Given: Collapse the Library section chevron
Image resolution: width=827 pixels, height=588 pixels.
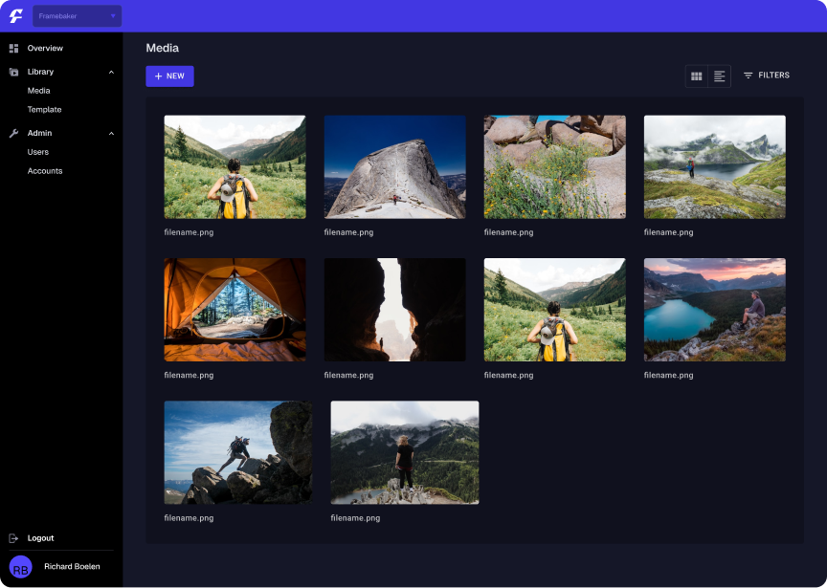Looking at the screenshot, I should [111, 72].
